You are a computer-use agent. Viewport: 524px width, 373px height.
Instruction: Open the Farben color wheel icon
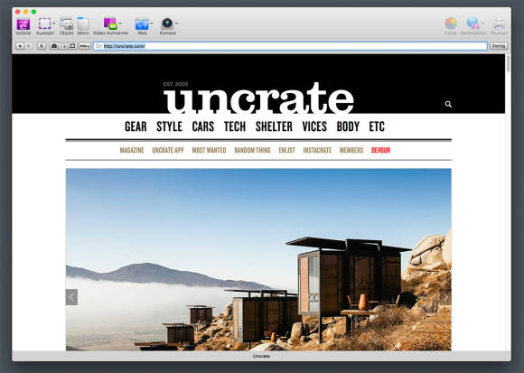[x=451, y=23]
